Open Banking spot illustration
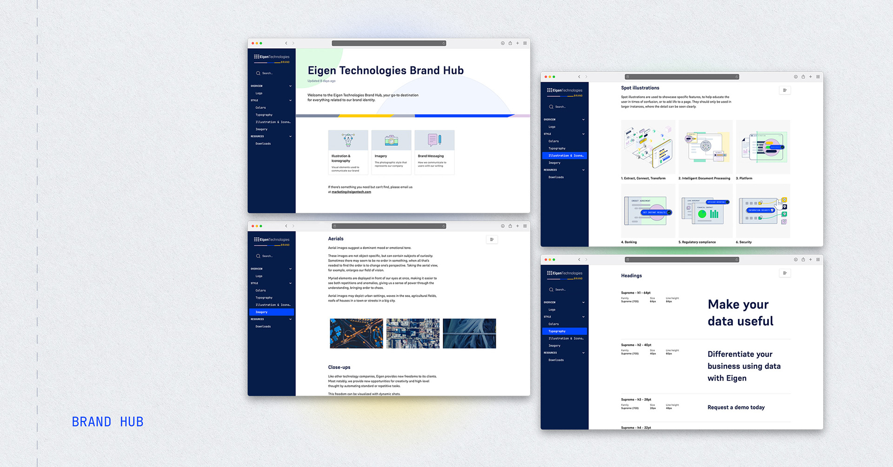This screenshot has height=467, width=893. pos(648,211)
